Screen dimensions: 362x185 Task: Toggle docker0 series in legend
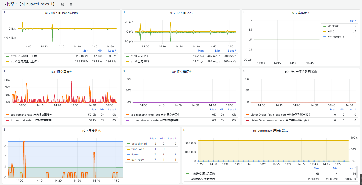coord(333,26)
